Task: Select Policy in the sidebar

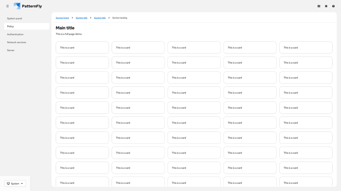Action: click(27, 26)
